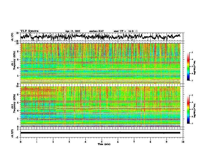The image size is (206, 159).
Task: Click the "-5" tick on ch.2 colorbar
Action: point(192,109)
